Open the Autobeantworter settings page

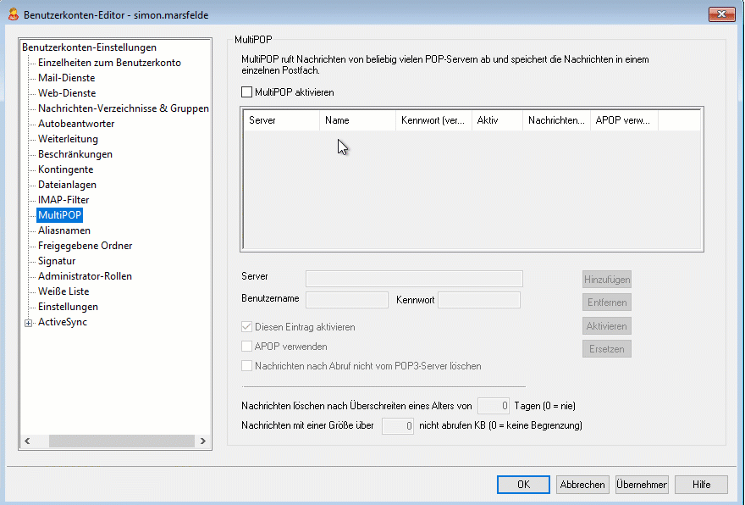[76, 124]
